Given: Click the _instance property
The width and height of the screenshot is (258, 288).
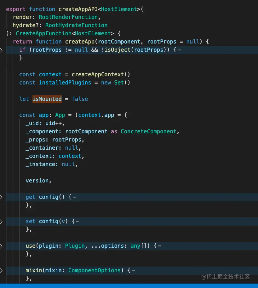Looking at the screenshot, I should click(40, 164).
